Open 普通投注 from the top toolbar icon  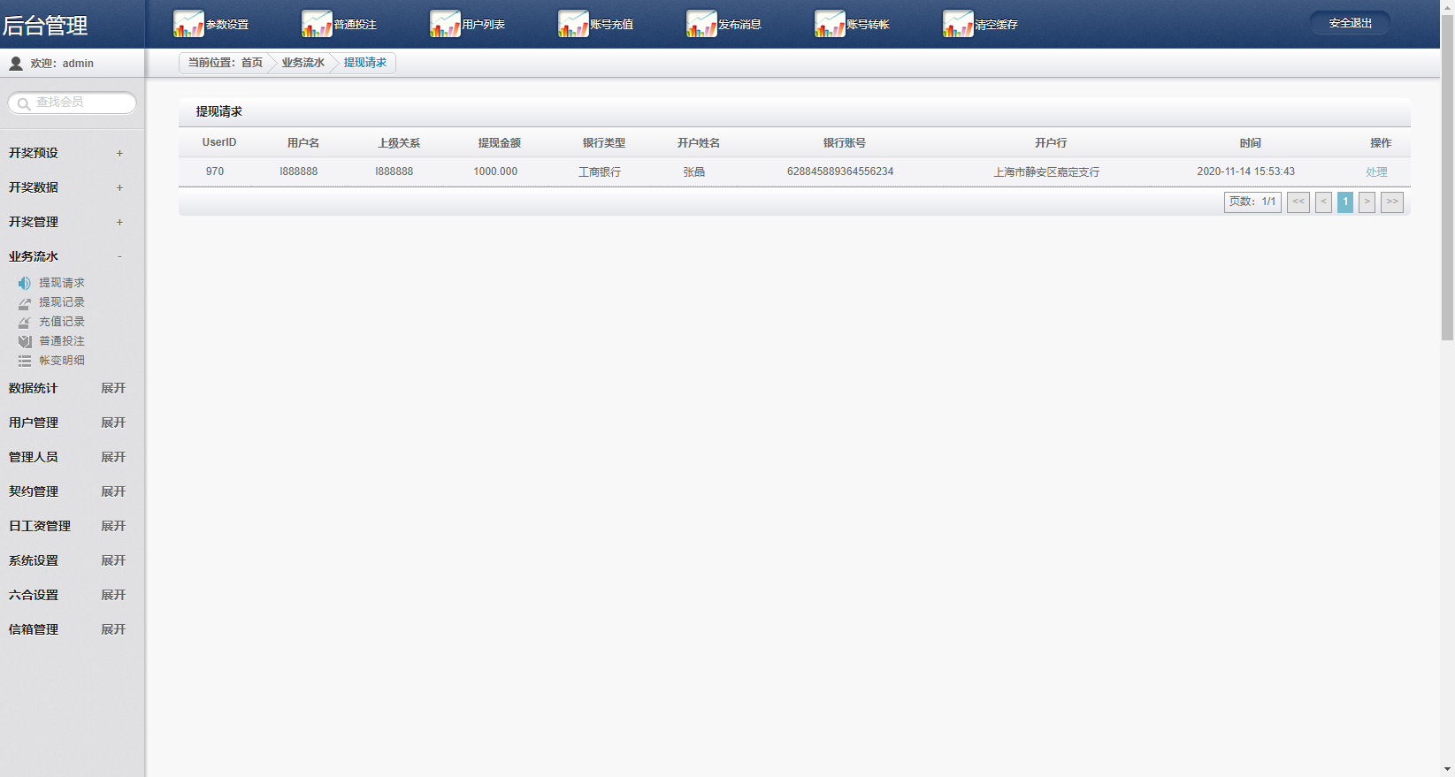tap(317, 24)
